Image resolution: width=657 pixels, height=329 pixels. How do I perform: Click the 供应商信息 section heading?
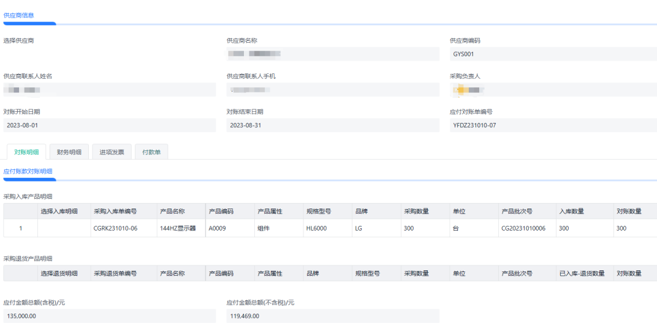click(19, 15)
